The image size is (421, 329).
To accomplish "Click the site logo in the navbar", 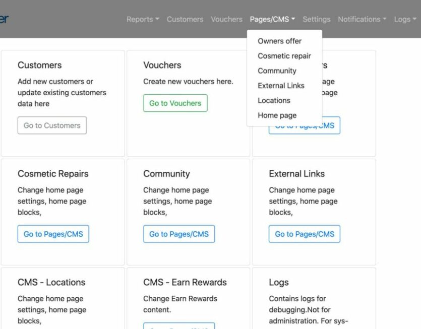I will [x=4, y=19].
